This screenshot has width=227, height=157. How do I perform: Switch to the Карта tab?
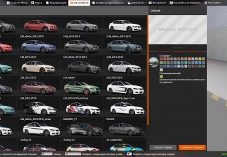(x=37, y=3)
